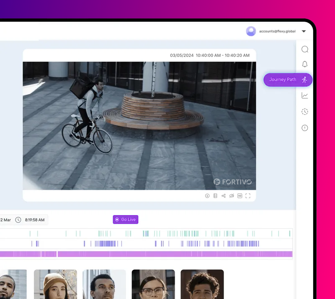Click the film strip icon below video
The height and width of the screenshot is (299, 335).
point(215,196)
